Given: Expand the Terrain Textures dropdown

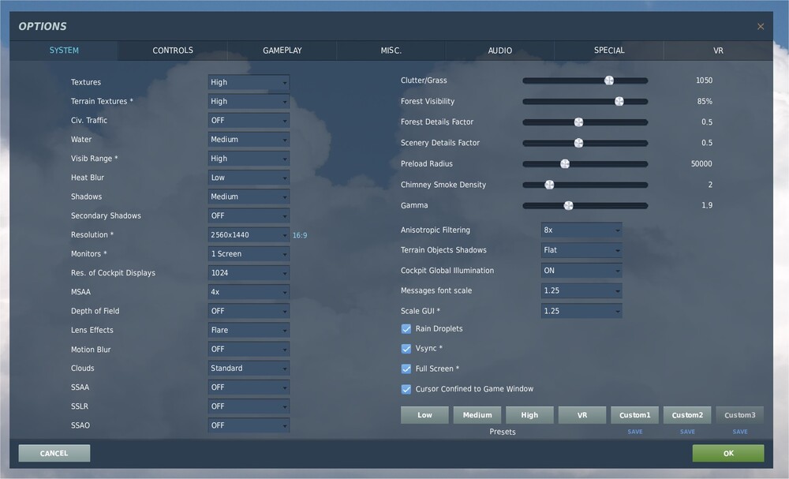Looking at the screenshot, I should tap(249, 101).
